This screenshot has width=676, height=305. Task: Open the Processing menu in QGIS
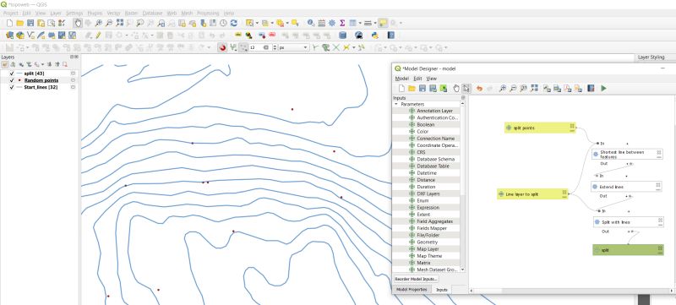coord(208,14)
